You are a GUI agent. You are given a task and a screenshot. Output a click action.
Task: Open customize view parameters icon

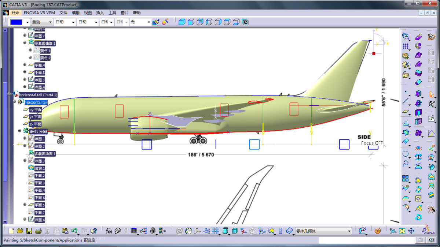click(x=245, y=22)
